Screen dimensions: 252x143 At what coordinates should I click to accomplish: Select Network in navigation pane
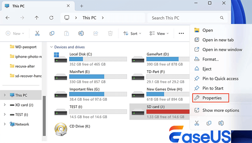[19, 124]
